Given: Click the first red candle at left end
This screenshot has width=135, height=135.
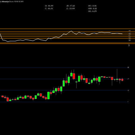Looking at the screenshot, I should tap(2, 96).
